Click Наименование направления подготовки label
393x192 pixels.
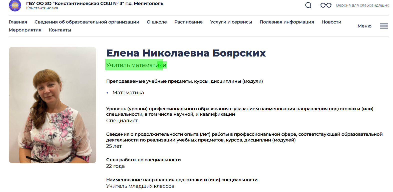(x=182, y=180)
